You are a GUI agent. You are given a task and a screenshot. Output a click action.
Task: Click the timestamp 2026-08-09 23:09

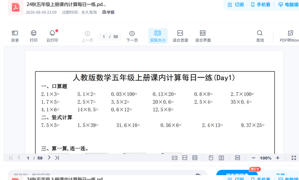41,12
